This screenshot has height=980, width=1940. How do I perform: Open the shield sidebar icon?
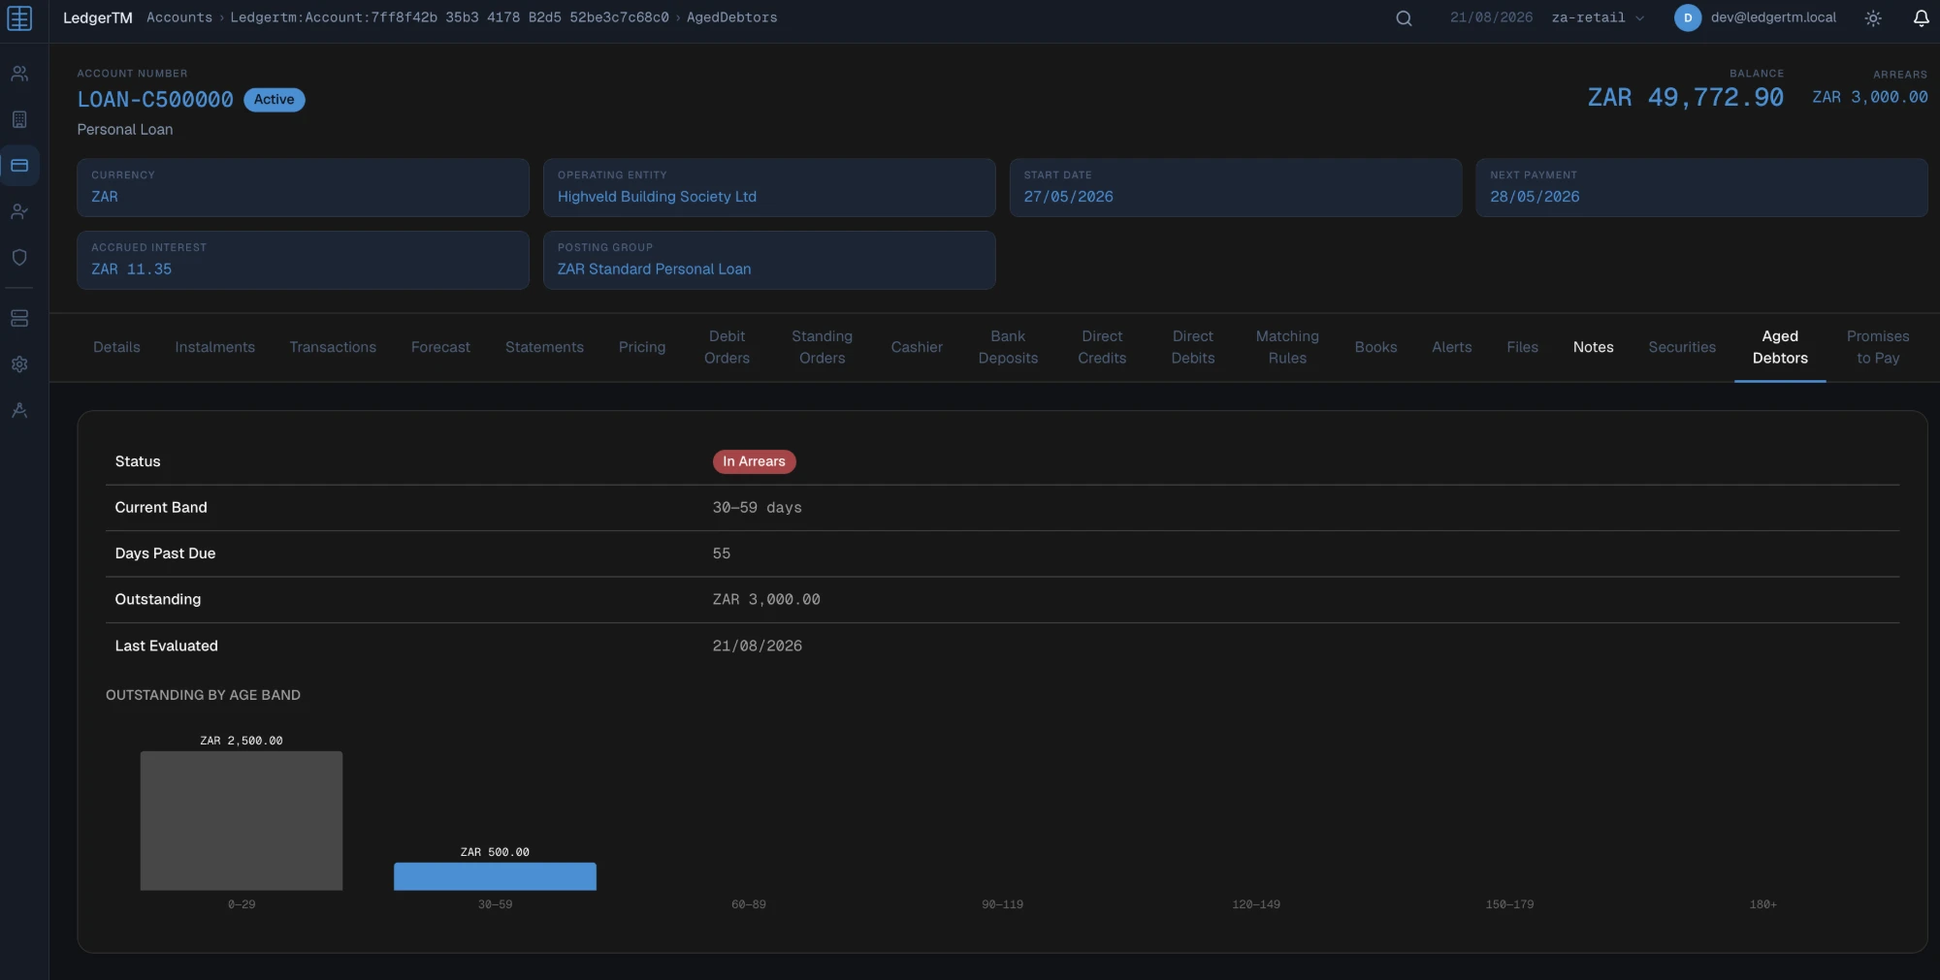19,257
